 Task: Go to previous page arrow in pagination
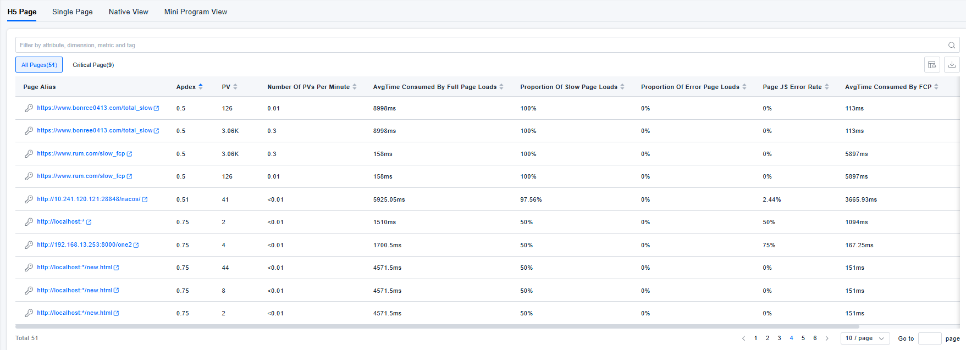click(743, 338)
